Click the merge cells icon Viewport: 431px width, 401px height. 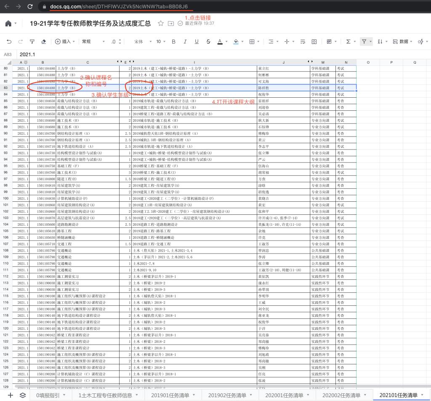(314, 41)
